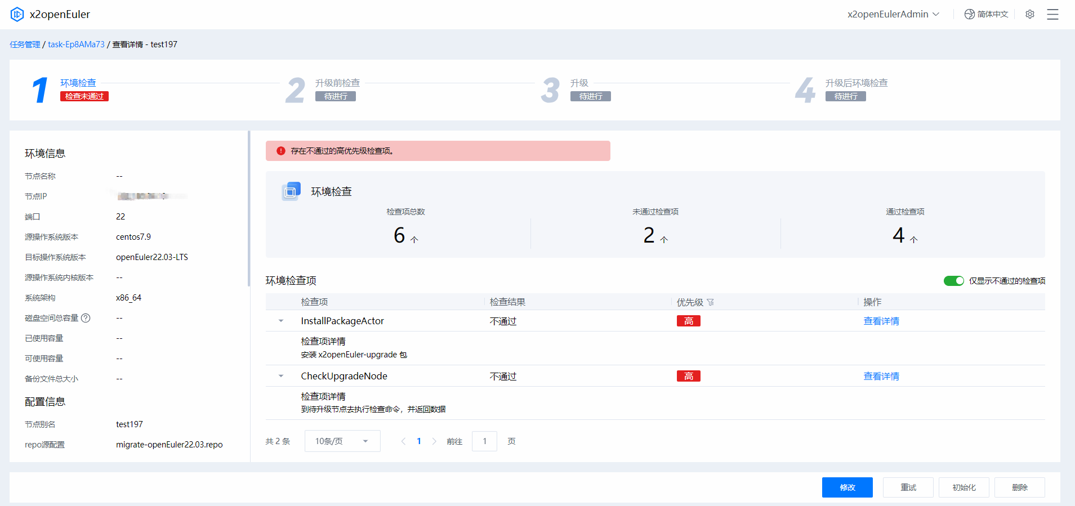Select step 1 环境检查
Screen dimensions: 1075x506
point(78,83)
